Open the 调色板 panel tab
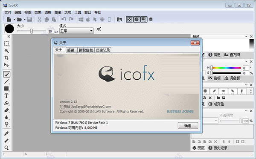Image resolution: width=256 pixels, height=159 pixels. (x=232, y=78)
